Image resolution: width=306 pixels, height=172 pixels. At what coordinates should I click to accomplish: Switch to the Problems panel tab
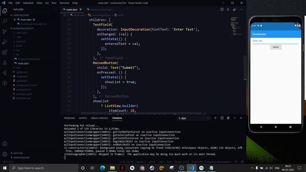[x=69, y=118]
